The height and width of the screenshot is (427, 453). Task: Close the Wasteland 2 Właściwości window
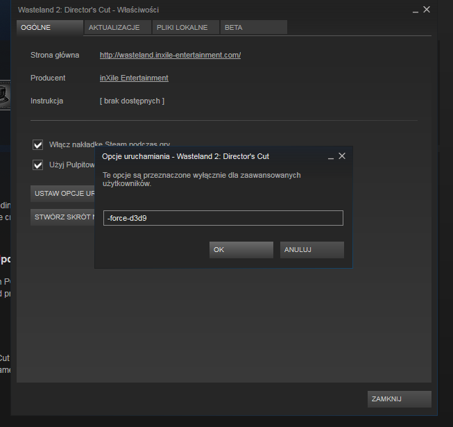tap(427, 10)
